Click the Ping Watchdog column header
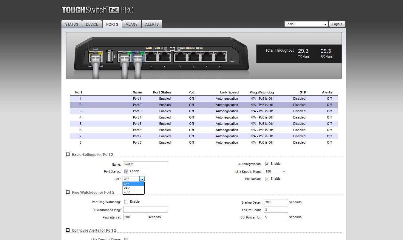This screenshot has width=403, height=240. point(262,92)
